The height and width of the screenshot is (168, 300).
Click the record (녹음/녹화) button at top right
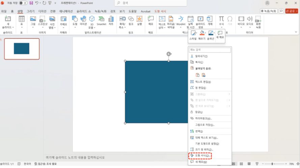tap(268, 11)
